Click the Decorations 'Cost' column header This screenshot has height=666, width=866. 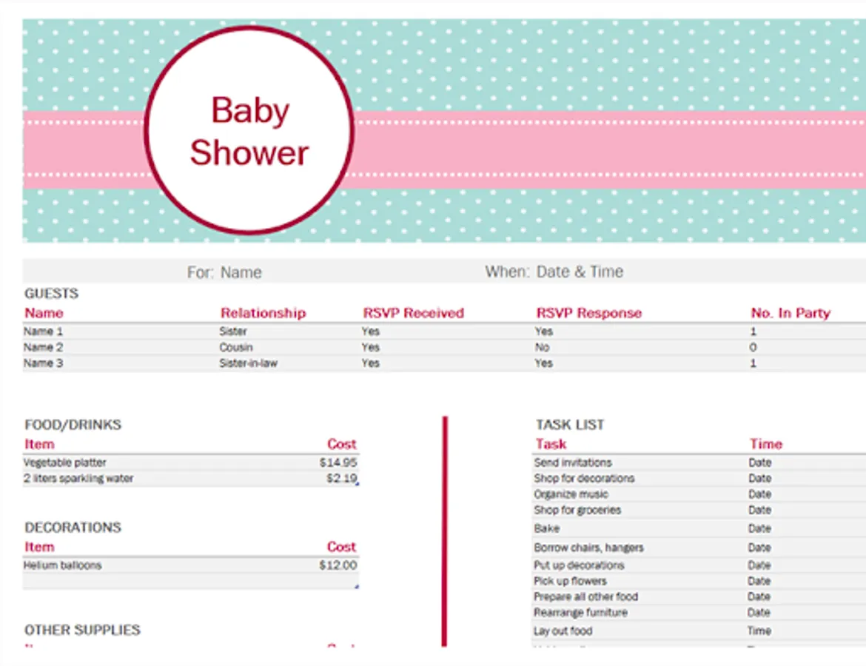[x=341, y=547]
